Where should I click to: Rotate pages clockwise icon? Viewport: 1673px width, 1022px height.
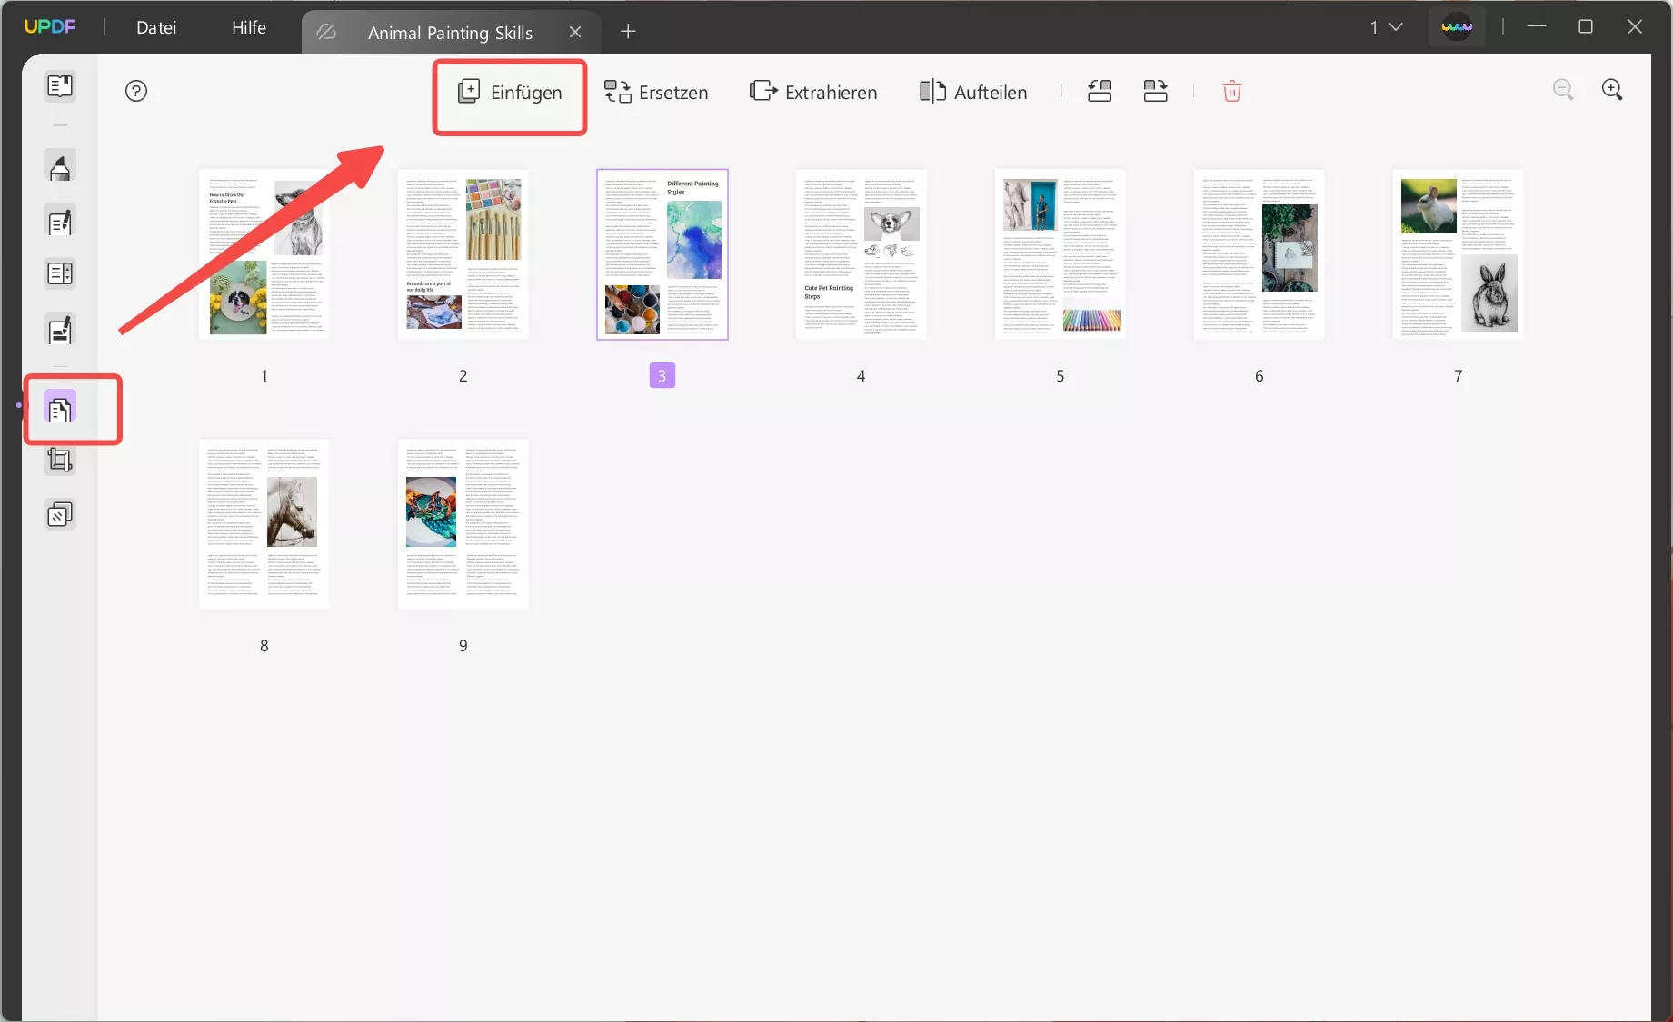pos(1155,91)
